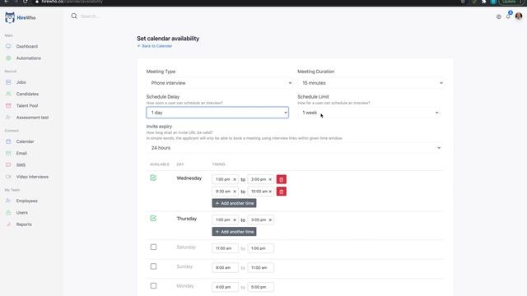Add another time for Thursday

tap(234, 232)
